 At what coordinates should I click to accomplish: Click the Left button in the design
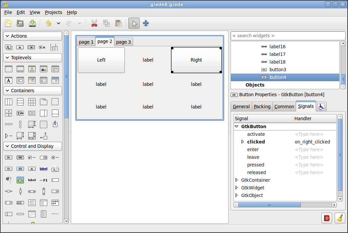pyautogui.click(x=101, y=60)
